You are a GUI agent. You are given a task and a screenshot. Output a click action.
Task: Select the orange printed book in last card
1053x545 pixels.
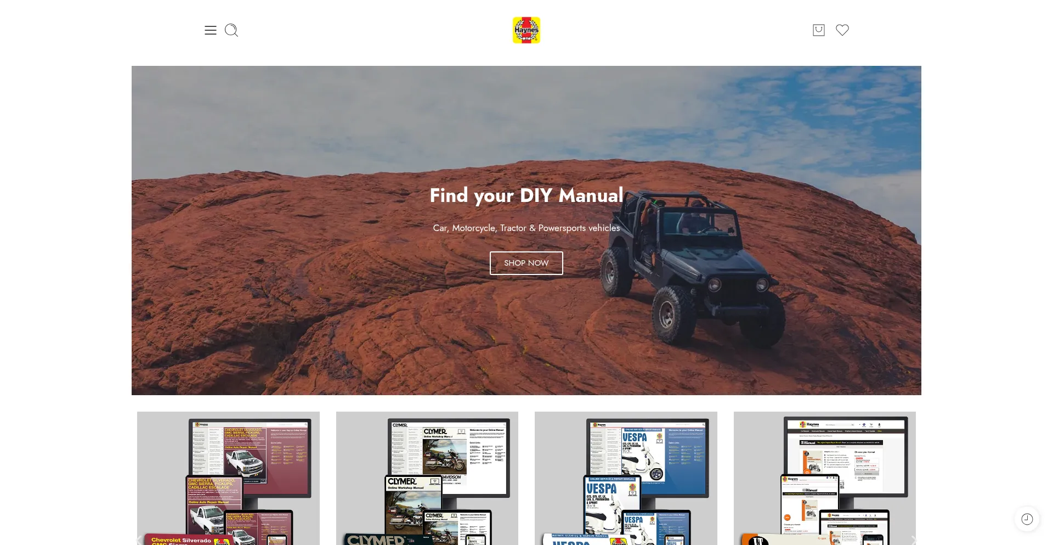pos(756,540)
